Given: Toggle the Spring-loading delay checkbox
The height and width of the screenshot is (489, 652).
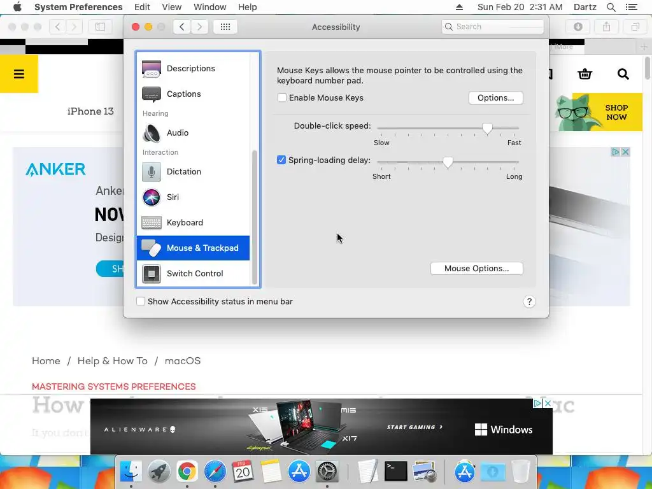Looking at the screenshot, I should tap(281, 160).
